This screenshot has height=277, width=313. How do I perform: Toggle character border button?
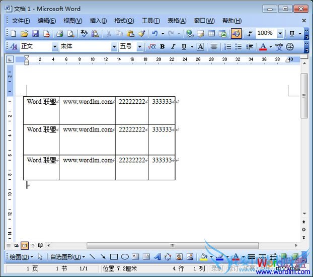(x=201, y=47)
